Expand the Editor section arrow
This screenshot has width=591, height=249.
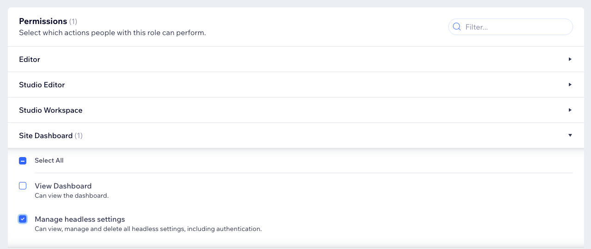click(570, 59)
